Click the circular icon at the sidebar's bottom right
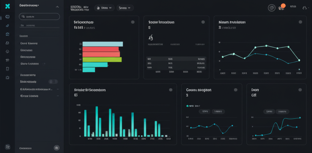The width and height of the screenshot is (312, 153). 56,148
